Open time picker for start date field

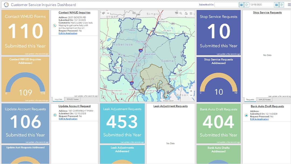pos(247,5)
